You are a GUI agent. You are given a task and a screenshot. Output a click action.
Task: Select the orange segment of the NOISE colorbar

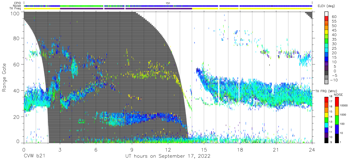pos(337,111)
